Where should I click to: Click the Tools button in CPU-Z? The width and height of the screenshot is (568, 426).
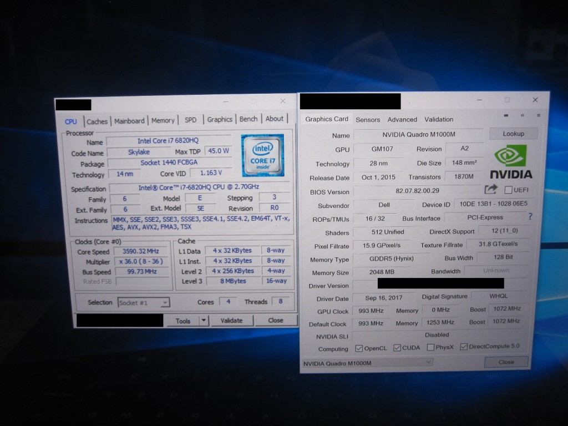(182, 321)
